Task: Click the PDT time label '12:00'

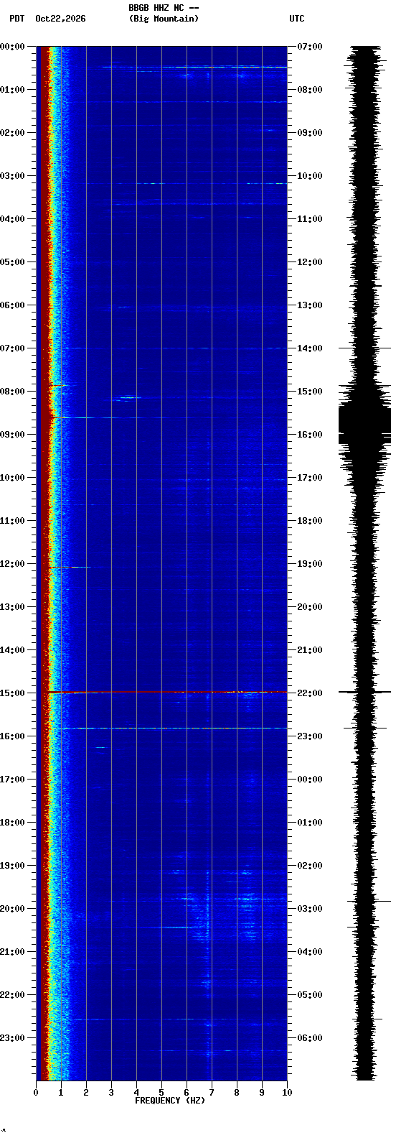Action: [12, 564]
